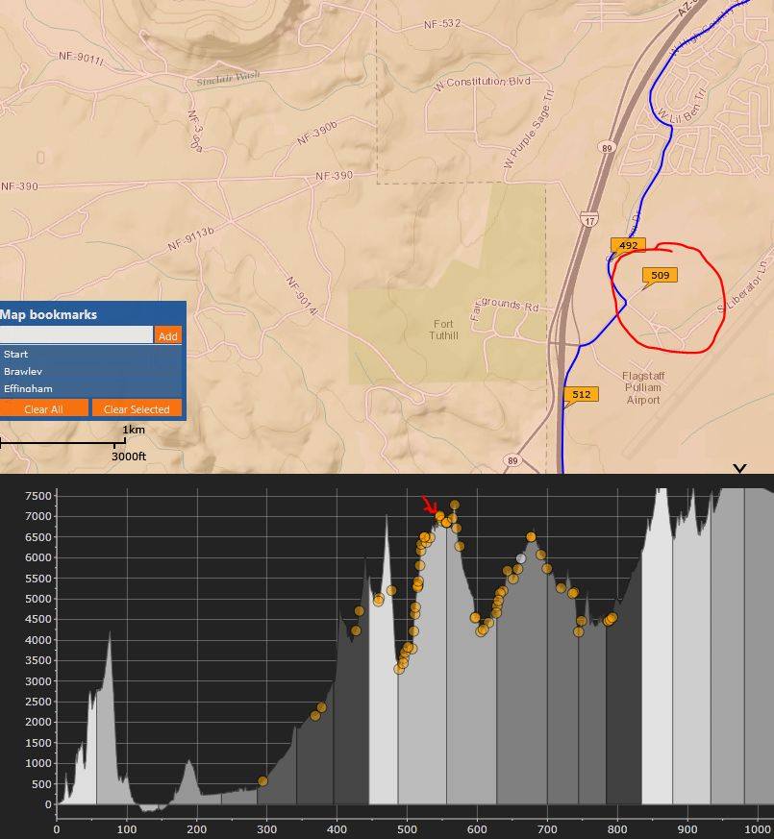This screenshot has width=774, height=839.
Task: Click the Map bookmarks panel title
Action: coord(48,314)
